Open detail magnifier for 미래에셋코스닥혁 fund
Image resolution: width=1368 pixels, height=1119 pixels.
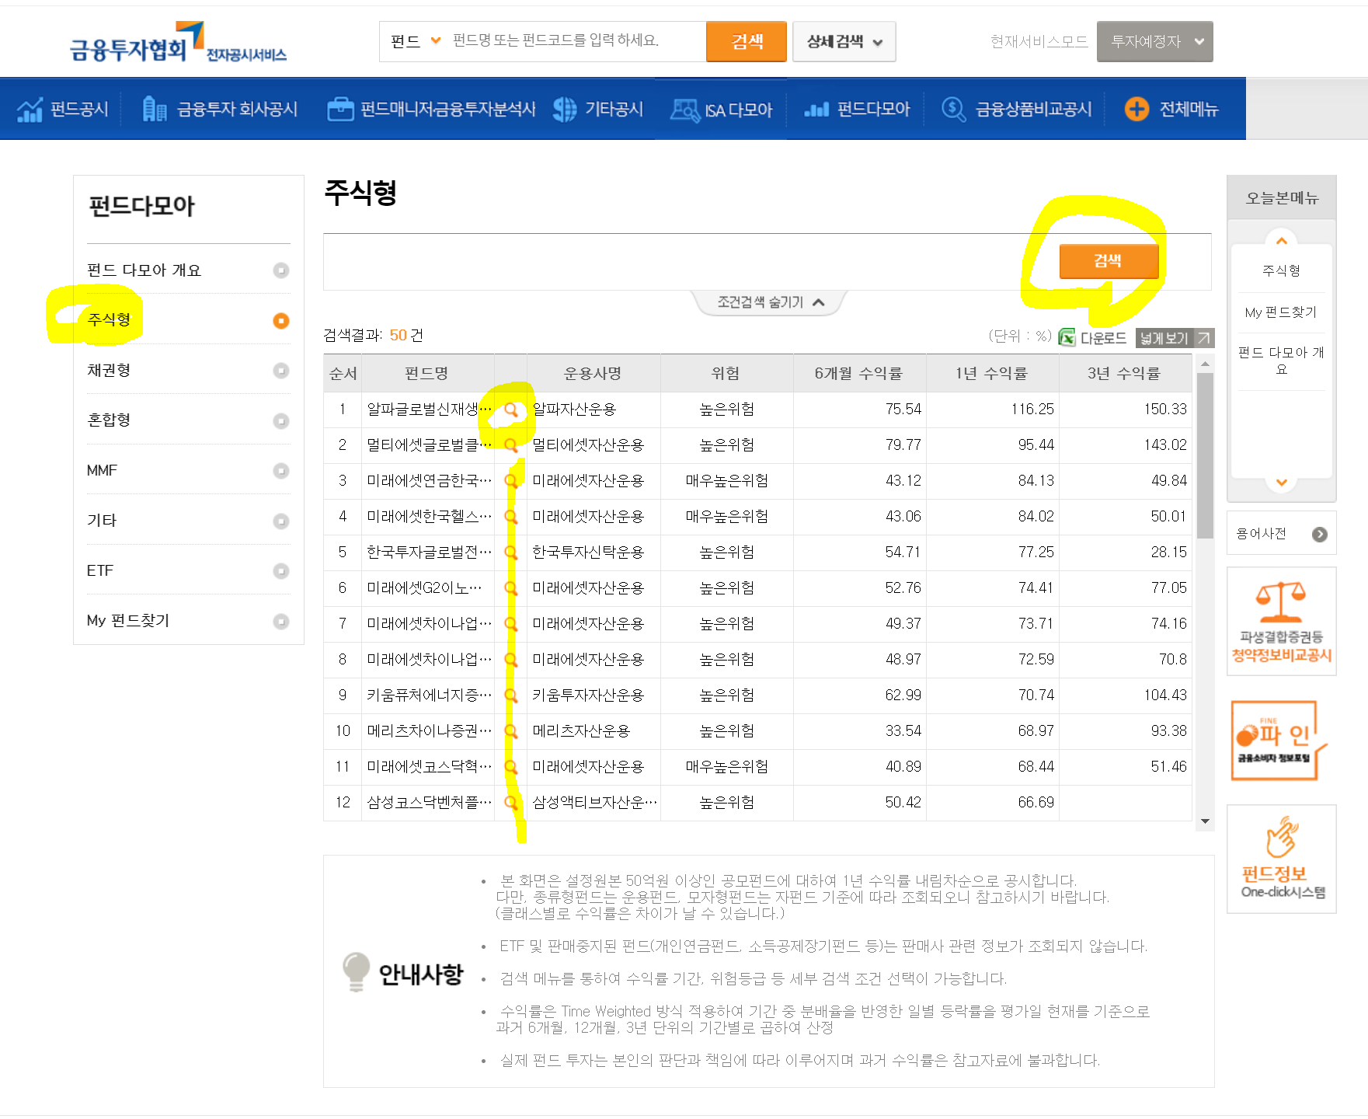click(x=510, y=767)
